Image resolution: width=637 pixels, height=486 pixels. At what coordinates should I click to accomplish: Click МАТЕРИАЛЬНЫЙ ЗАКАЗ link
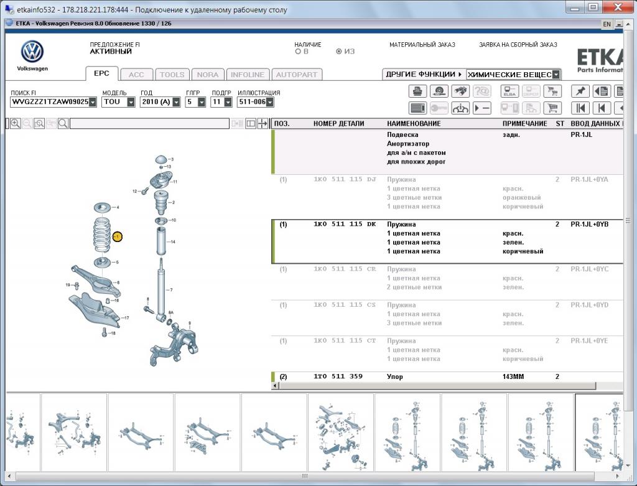(422, 45)
